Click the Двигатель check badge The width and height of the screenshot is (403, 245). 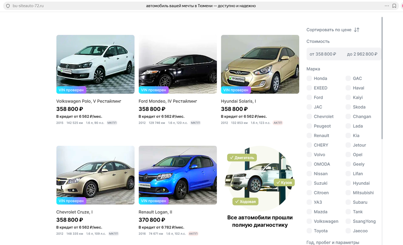[242, 158]
